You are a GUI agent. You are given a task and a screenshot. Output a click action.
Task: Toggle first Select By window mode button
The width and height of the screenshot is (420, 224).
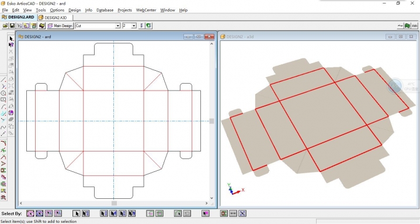tap(30, 213)
